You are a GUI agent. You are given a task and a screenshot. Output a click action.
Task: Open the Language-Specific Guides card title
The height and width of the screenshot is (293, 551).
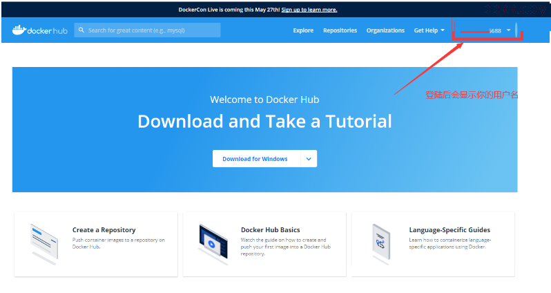point(449,229)
